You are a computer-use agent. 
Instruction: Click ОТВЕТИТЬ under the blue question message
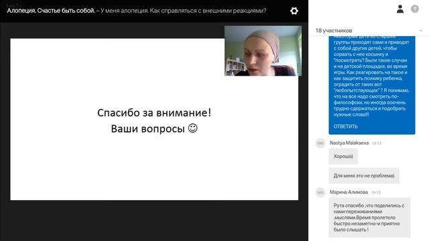[345, 127]
